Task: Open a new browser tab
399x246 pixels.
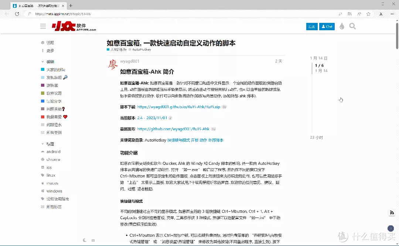Action: 71,6
